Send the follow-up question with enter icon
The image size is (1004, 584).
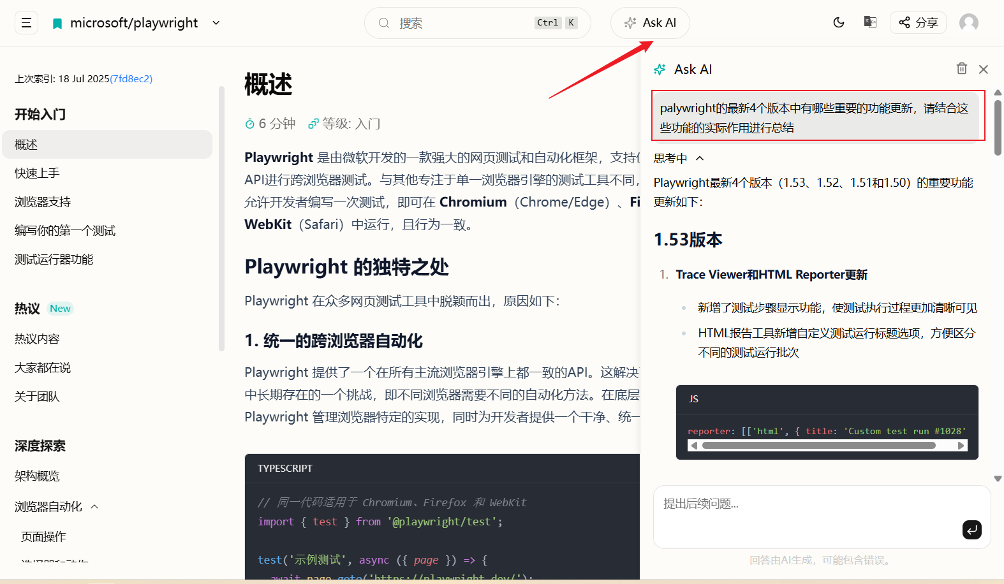coord(972,530)
